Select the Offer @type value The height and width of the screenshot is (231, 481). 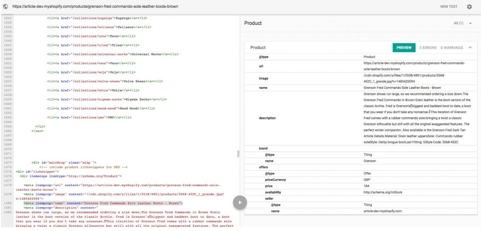tap(367, 173)
